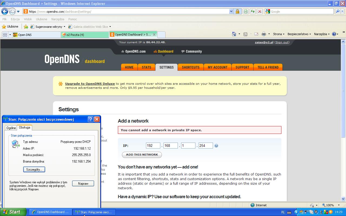The width and height of the screenshot is (346, 216).
Task: Open the HOME dashboard tab
Action: 129,67
